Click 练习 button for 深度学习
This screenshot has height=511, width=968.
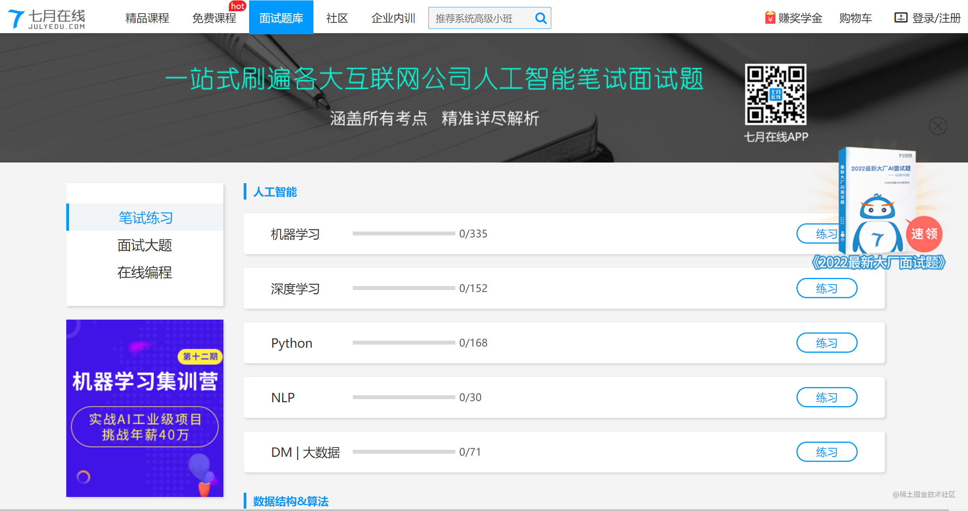click(x=826, y=288)
